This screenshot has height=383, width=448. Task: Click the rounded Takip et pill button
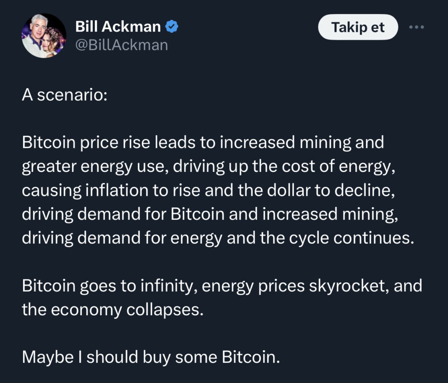point(358,27)
